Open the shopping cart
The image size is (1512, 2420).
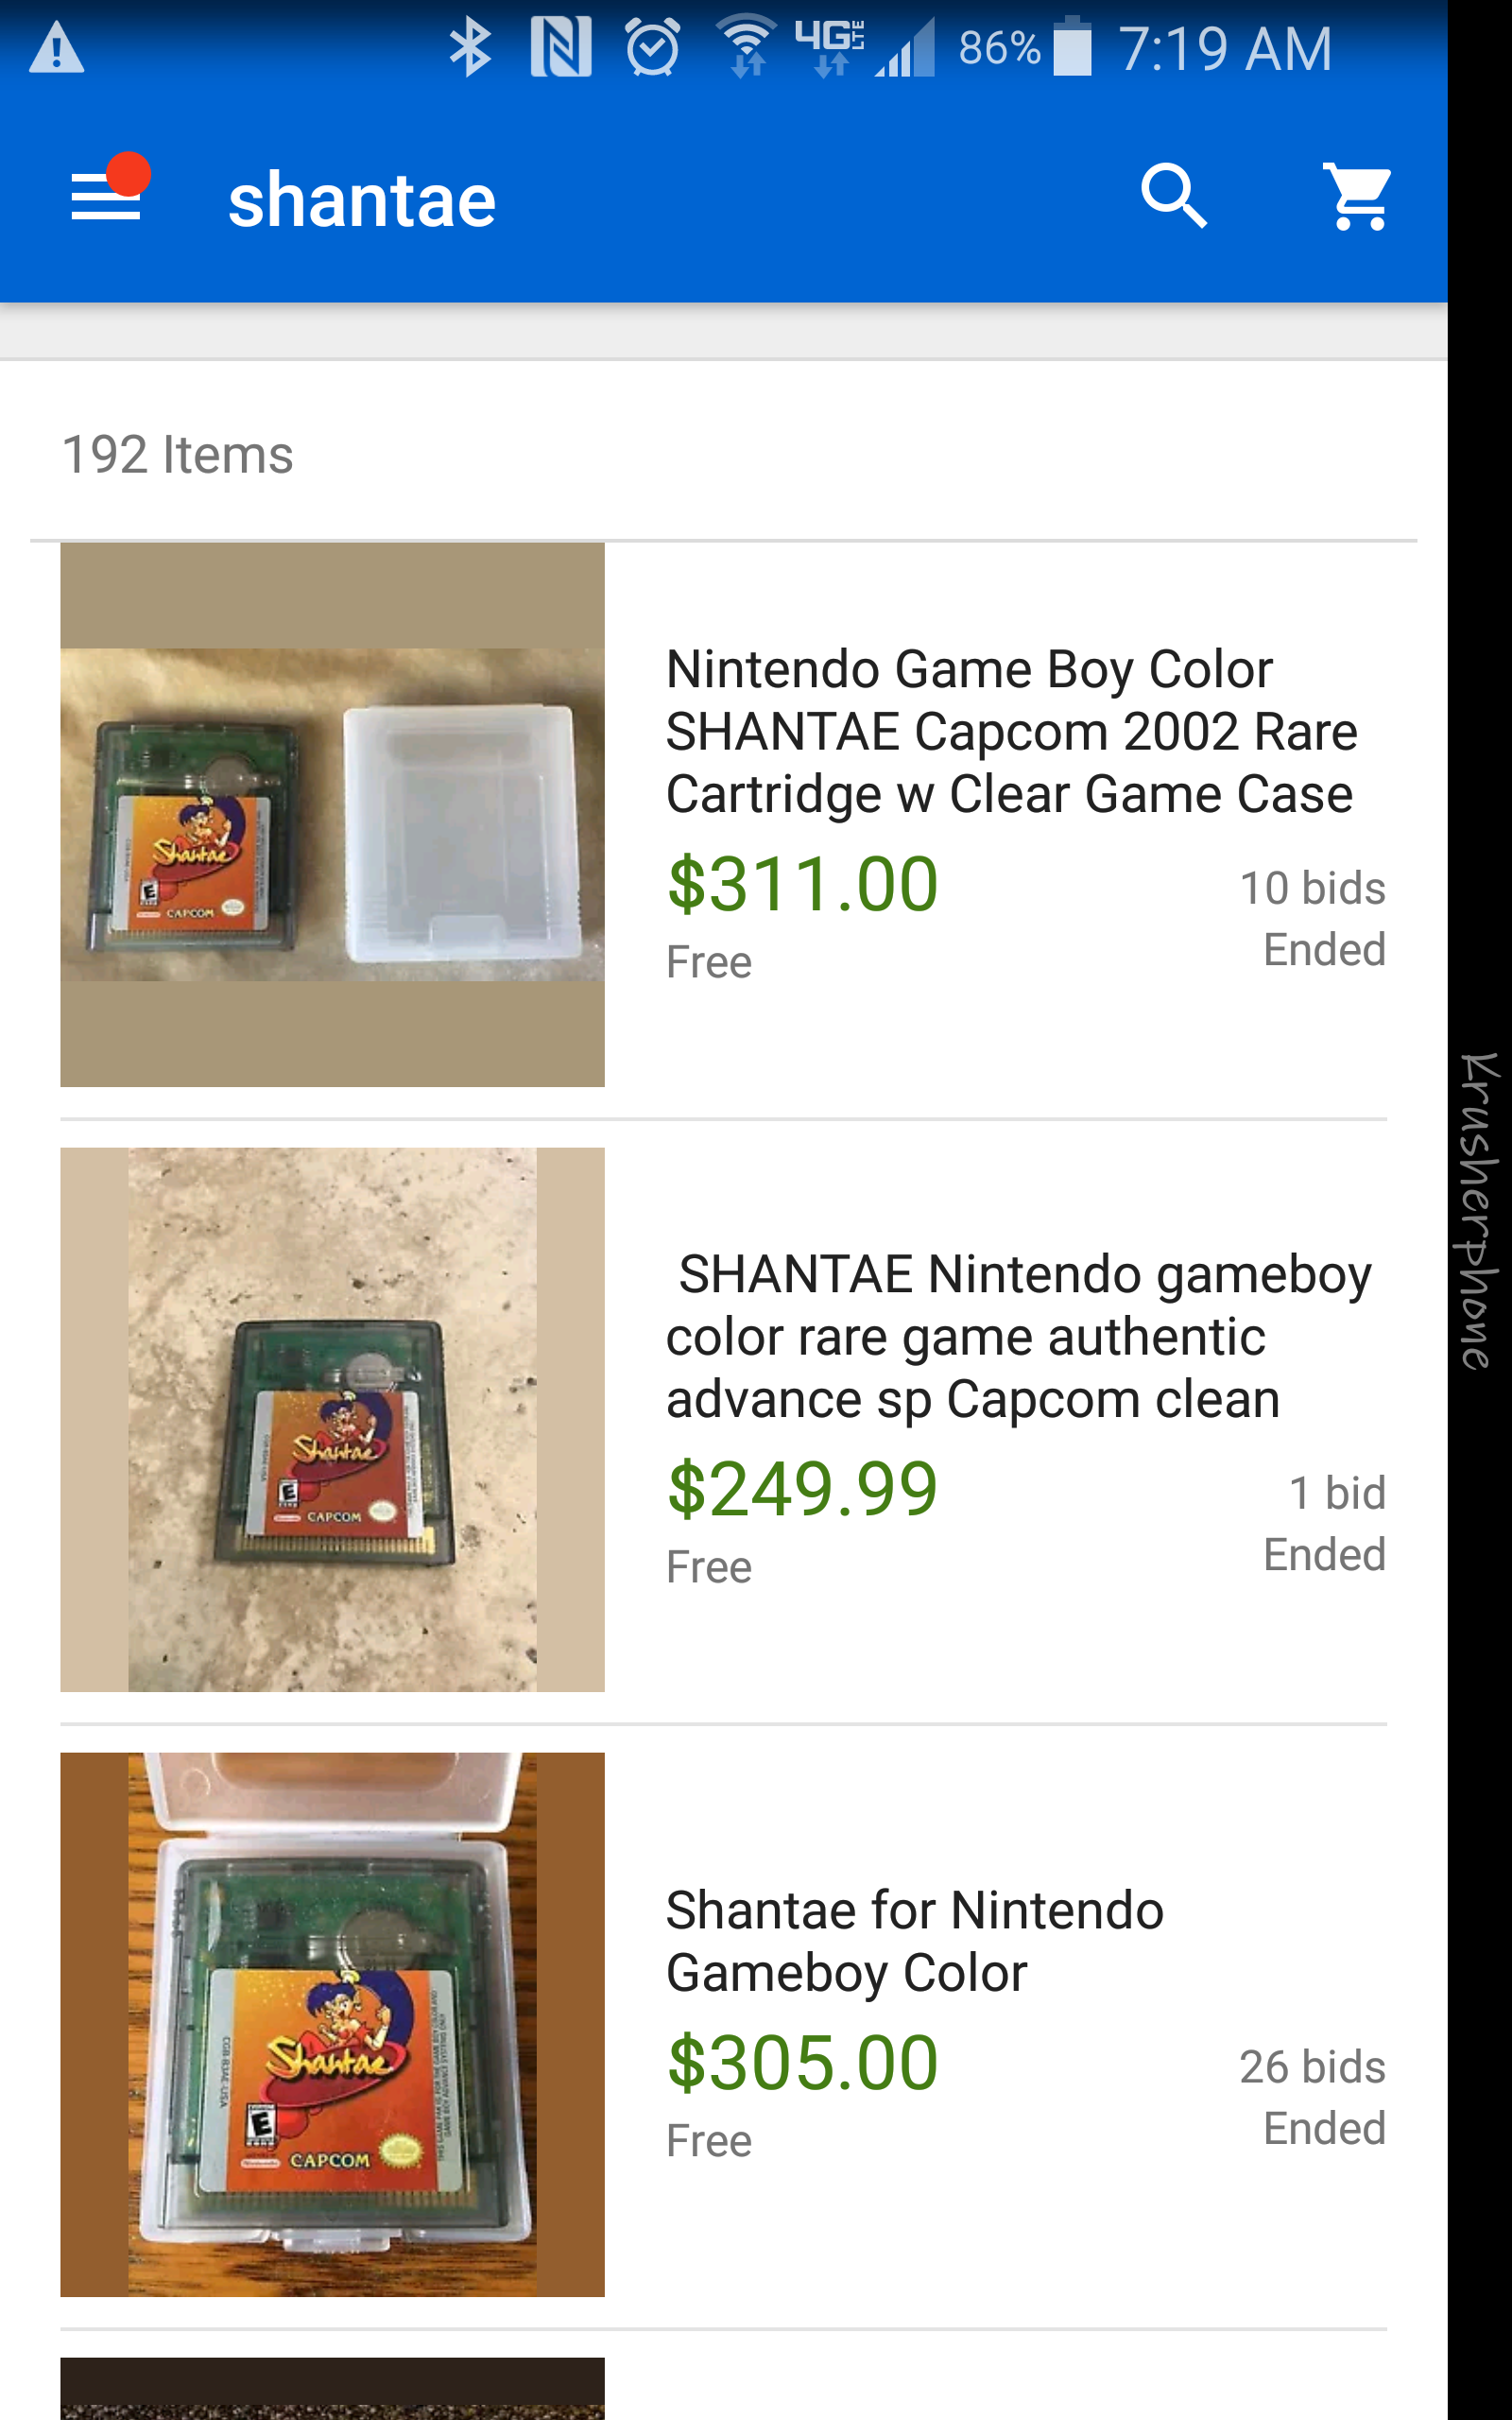pyautogui.click(x=1356, y=196)
